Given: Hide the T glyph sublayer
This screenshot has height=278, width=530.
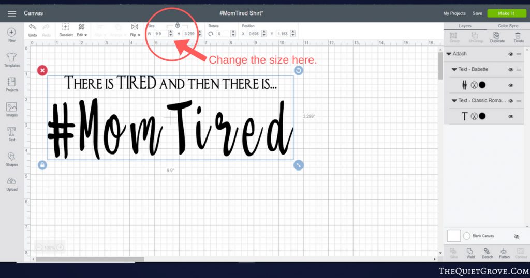Looking at the screenshot, I should (x=511, y=116).
